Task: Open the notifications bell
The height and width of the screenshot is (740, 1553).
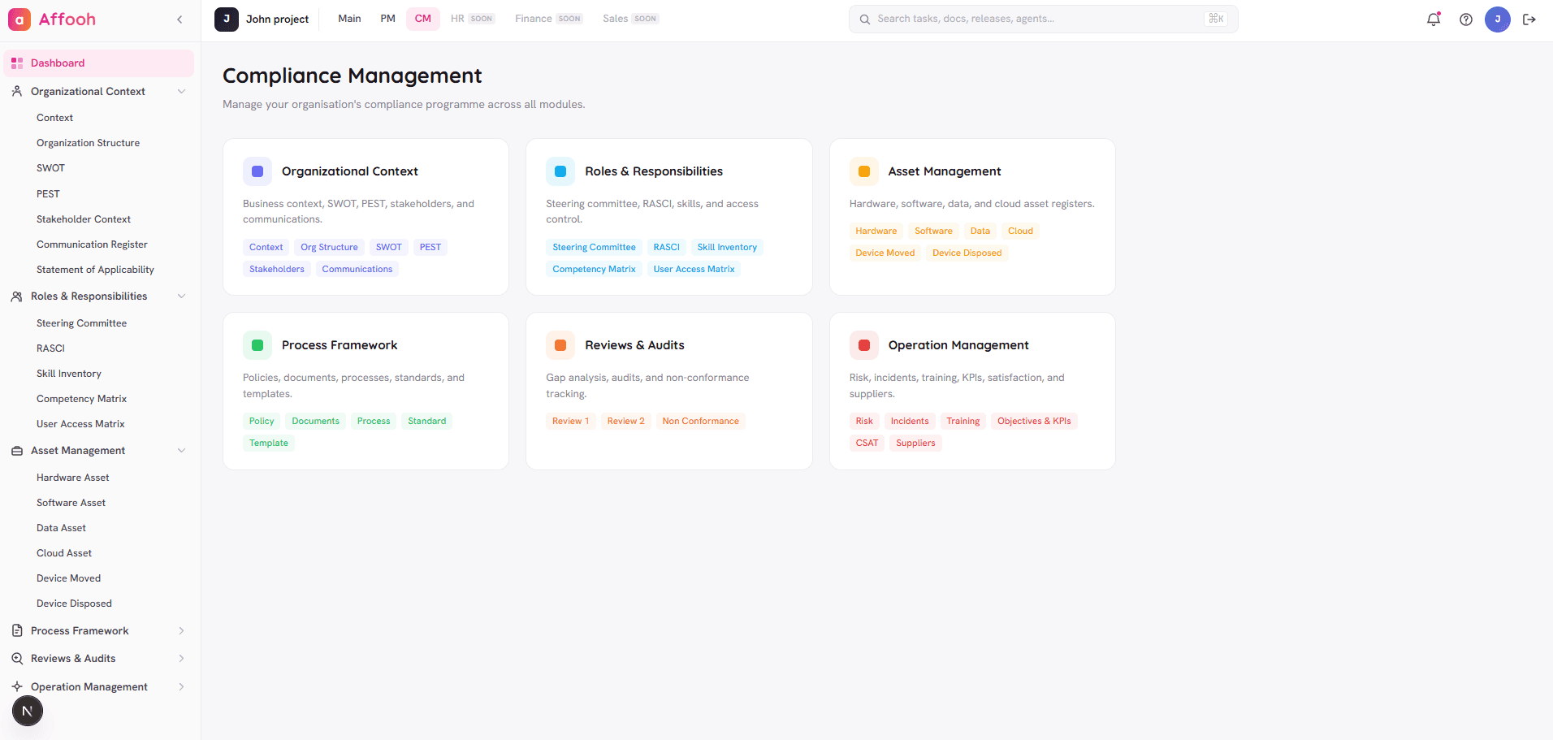Action: 1434,19
